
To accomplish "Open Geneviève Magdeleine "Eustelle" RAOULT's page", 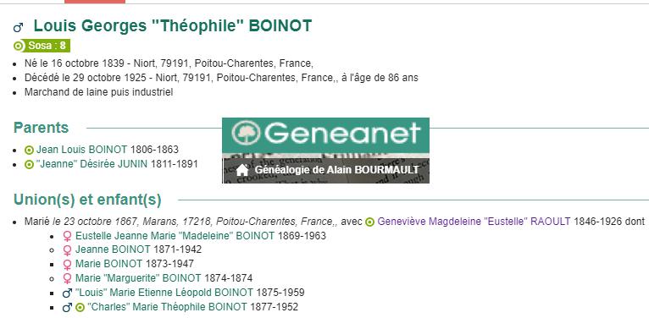I will click(474, 222).
